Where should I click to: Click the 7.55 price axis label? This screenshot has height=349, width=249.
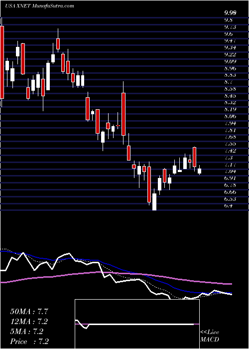(x=230, y=144)
